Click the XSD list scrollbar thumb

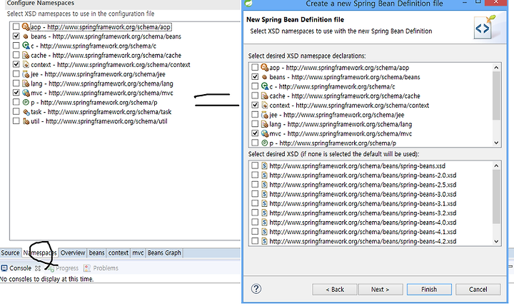pos(496,197)
